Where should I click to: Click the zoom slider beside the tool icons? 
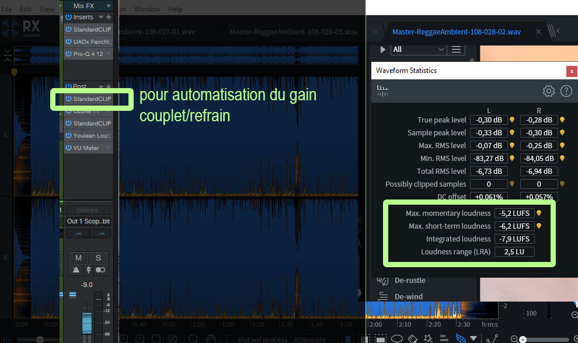545,339
